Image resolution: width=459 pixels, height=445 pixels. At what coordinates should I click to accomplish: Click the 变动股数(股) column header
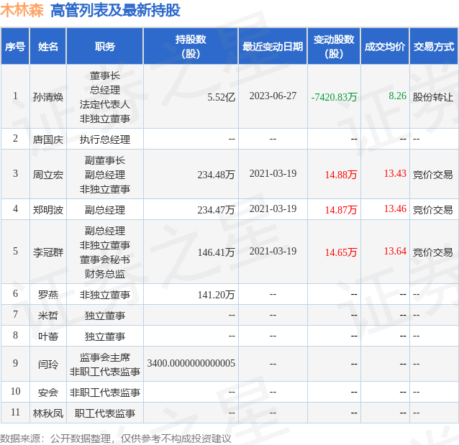pyautogui.click(x=334, y=47)
